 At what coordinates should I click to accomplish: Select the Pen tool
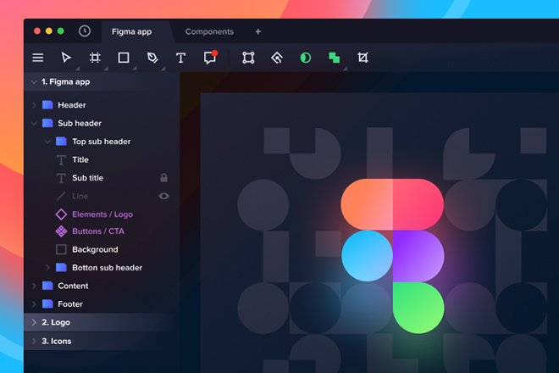click(x=152, y=58)
